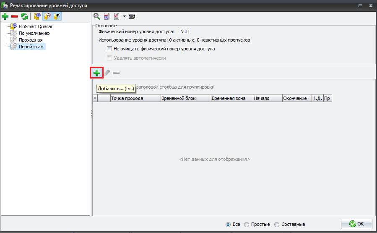This screenshot has width=377, height=233.
Task: Delete access level using red minus icon
Action: tap(15, 16)
